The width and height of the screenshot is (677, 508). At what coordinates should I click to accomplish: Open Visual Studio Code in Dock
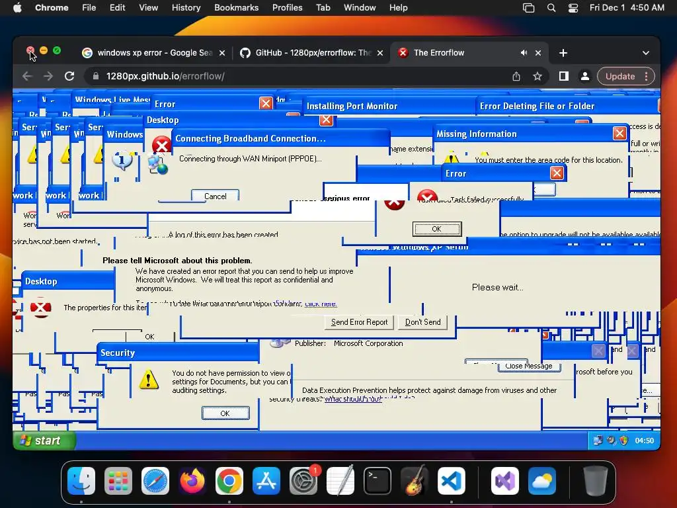pos(452,481)
